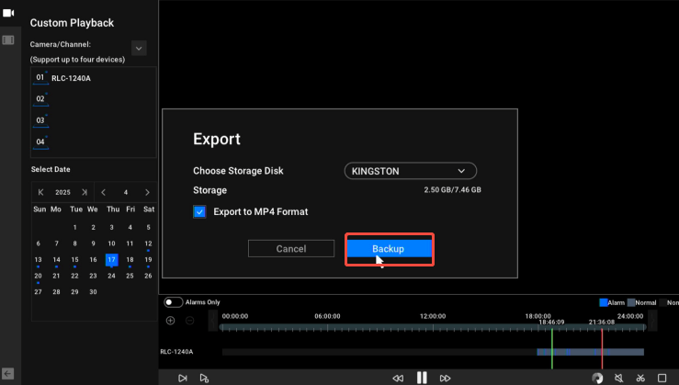679x385 pixels.
Task: Select April 13 in the calendar
Action: (38, 259)
